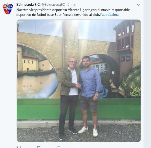Screen dimensions: 151x148
Task: Click the name Eder Perez in tweet text
Action: (x=63, y=15)
